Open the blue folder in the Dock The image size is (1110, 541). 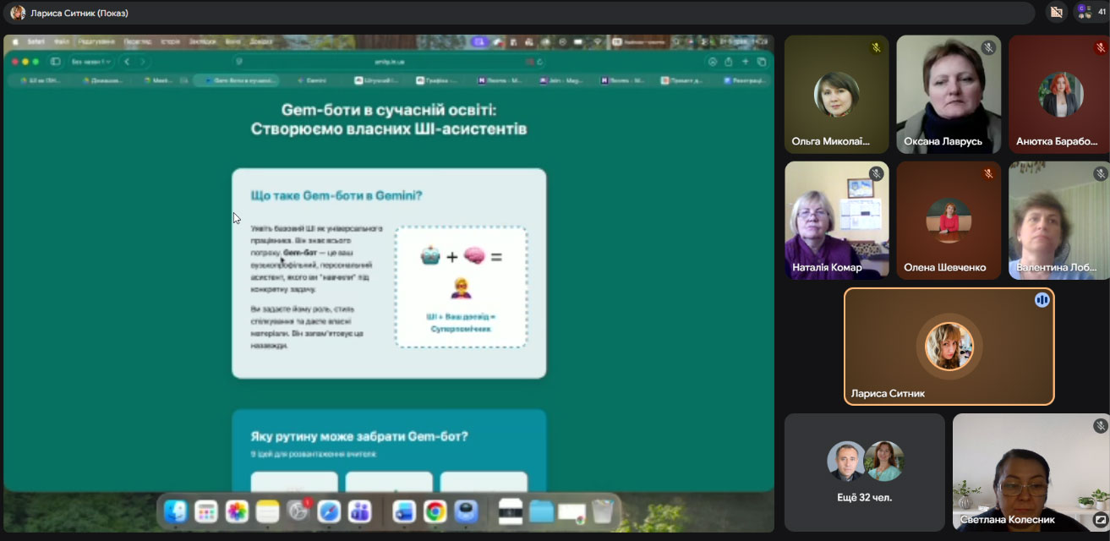pyautogui.click(x=541, y=511)
